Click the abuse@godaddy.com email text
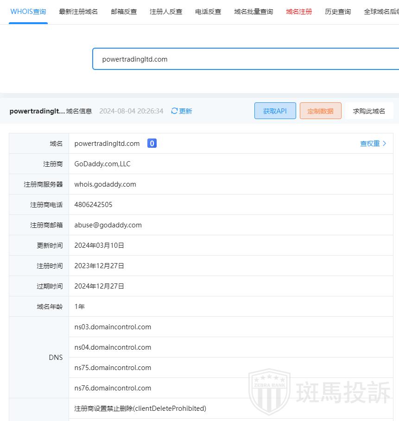This screenshot has width=399, height=421. 108,225
